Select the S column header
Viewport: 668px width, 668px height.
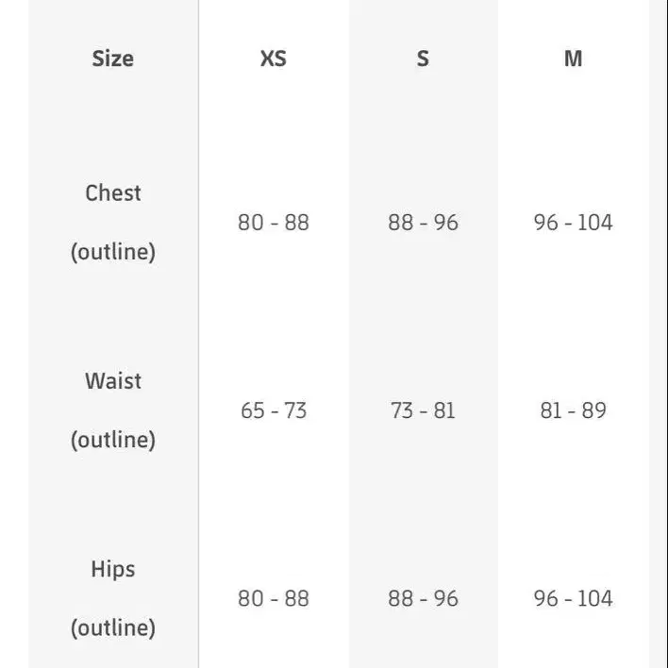[423, 58]
